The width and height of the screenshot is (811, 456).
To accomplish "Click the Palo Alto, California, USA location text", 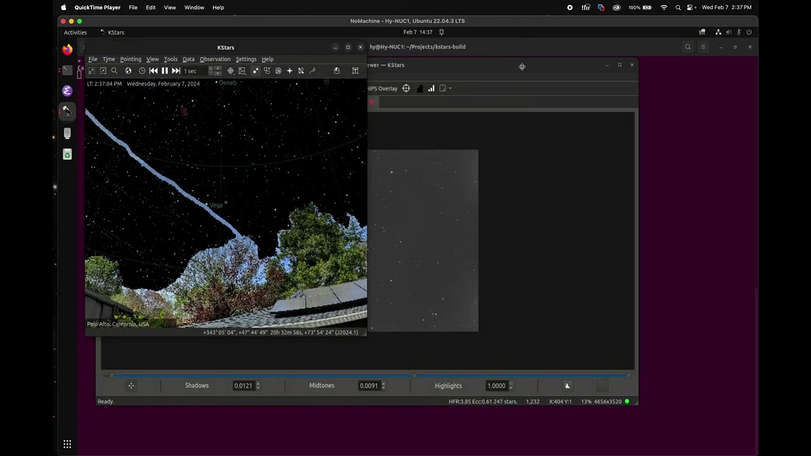I will (x=118, y=324).
